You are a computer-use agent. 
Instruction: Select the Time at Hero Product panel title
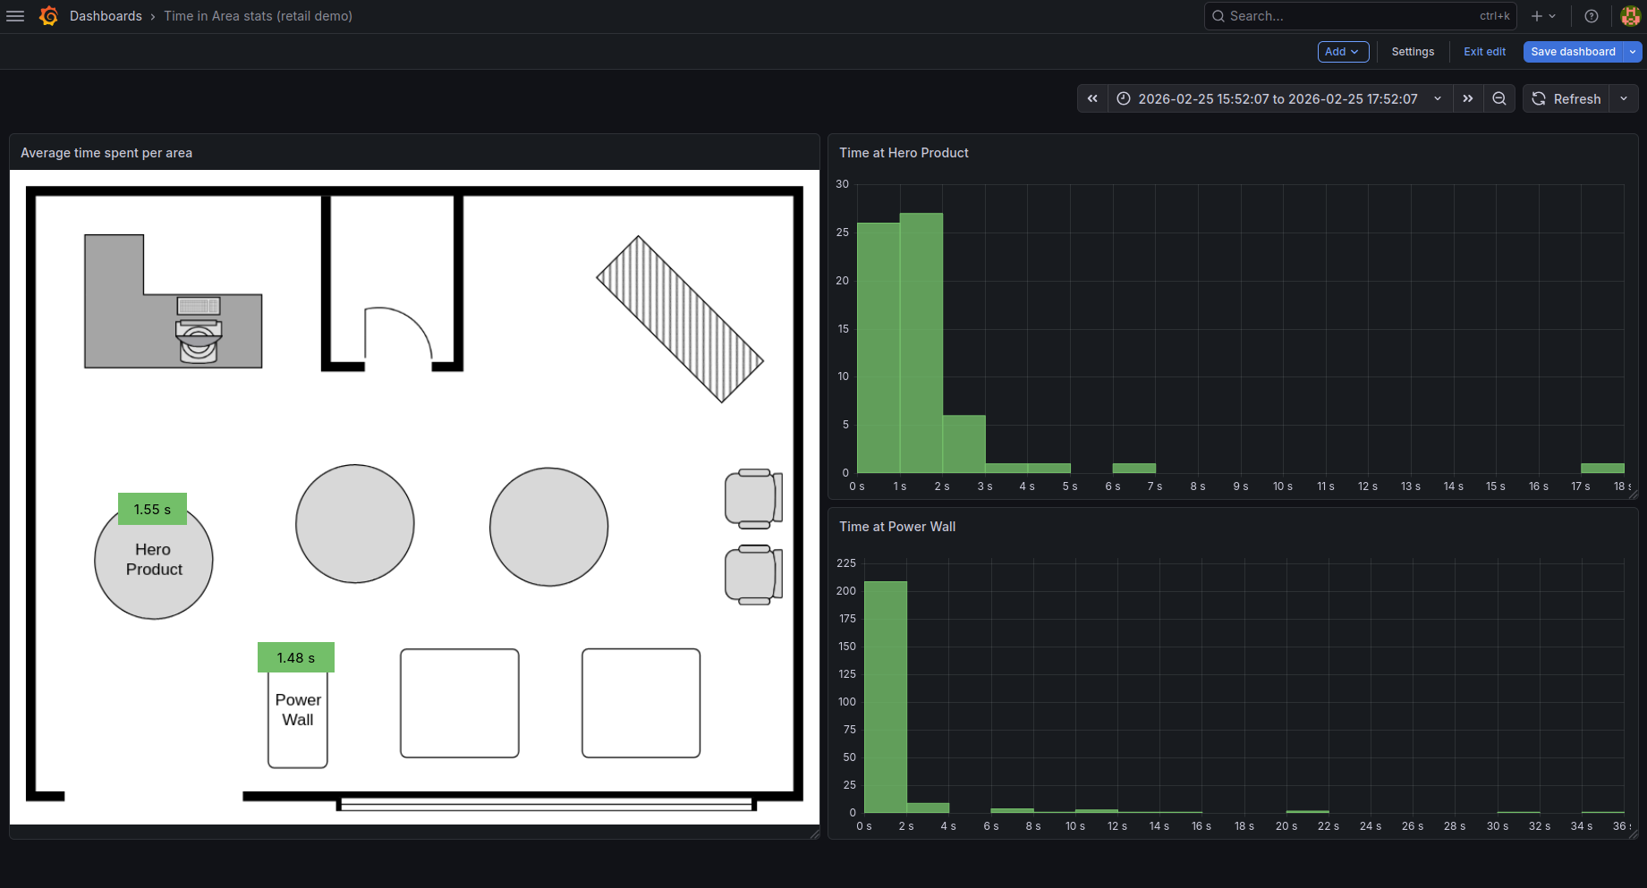(904, 153)
